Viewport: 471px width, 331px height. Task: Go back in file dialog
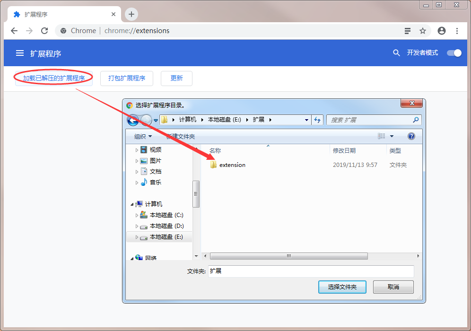(133, 120)
